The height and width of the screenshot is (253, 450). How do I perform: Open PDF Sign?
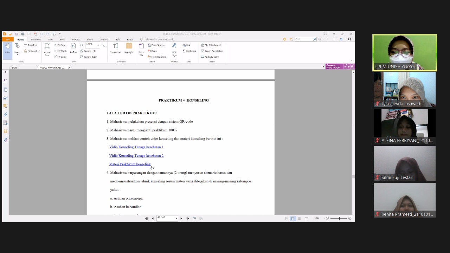pos(174,50)
